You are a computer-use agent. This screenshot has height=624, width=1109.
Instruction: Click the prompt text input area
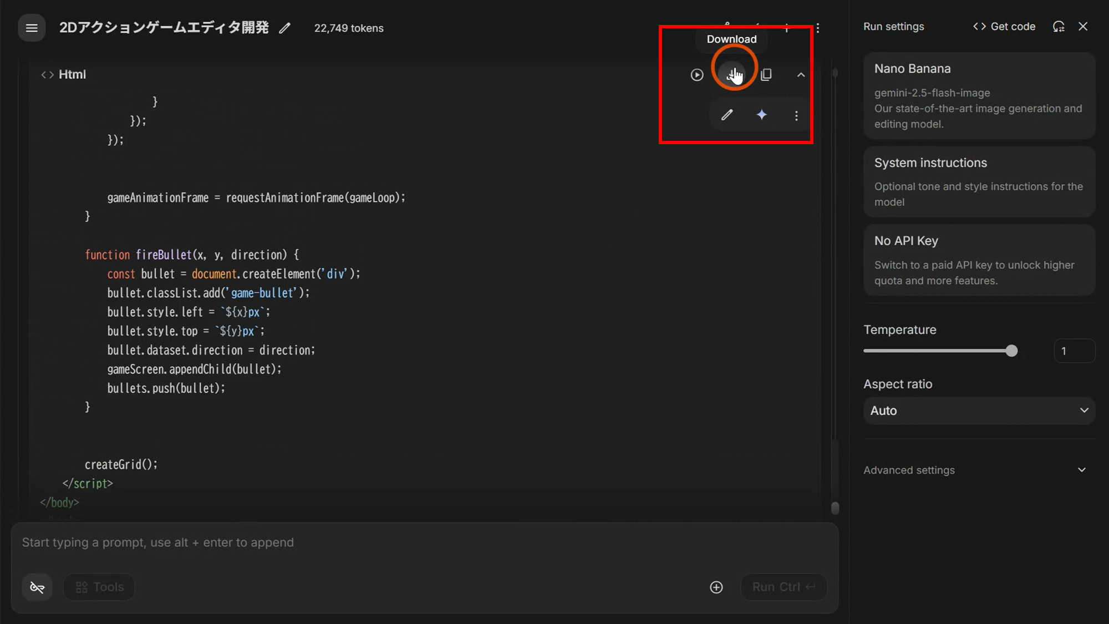tap(424, 542)
